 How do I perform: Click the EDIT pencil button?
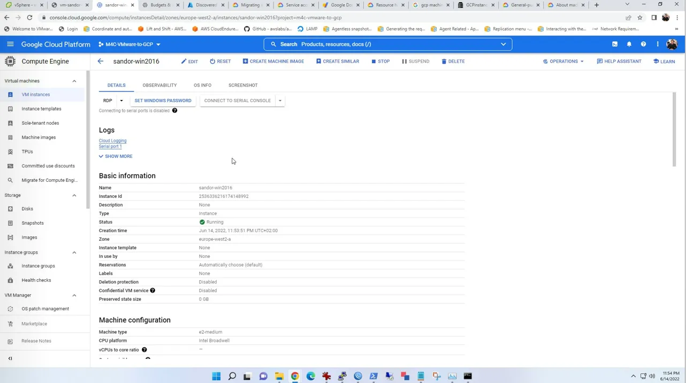189,62
